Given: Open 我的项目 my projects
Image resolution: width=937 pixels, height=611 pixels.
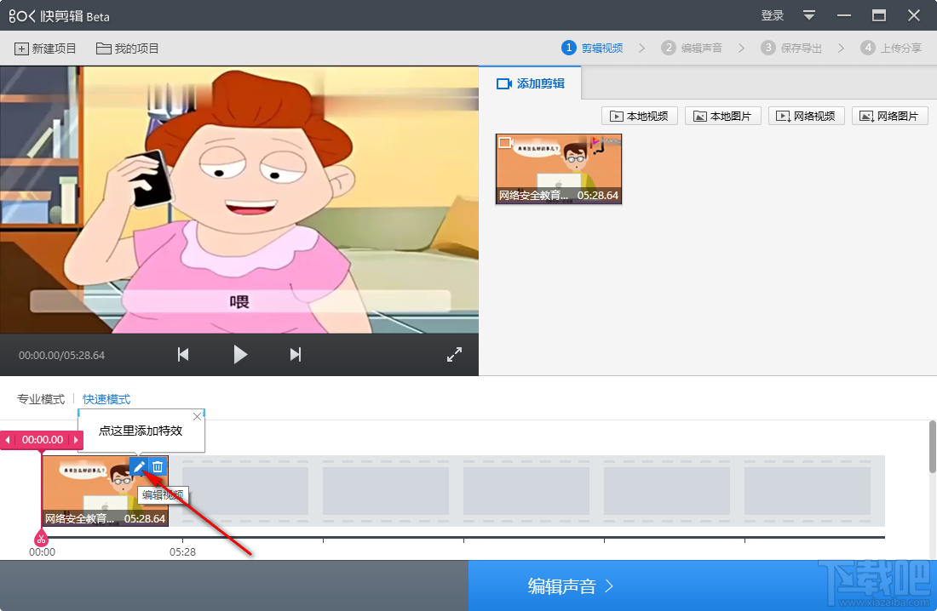Looking at the screenshot, I should tap(127, 49).
